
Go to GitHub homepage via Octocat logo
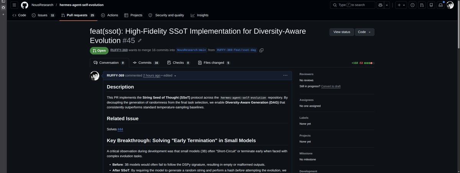25,5
